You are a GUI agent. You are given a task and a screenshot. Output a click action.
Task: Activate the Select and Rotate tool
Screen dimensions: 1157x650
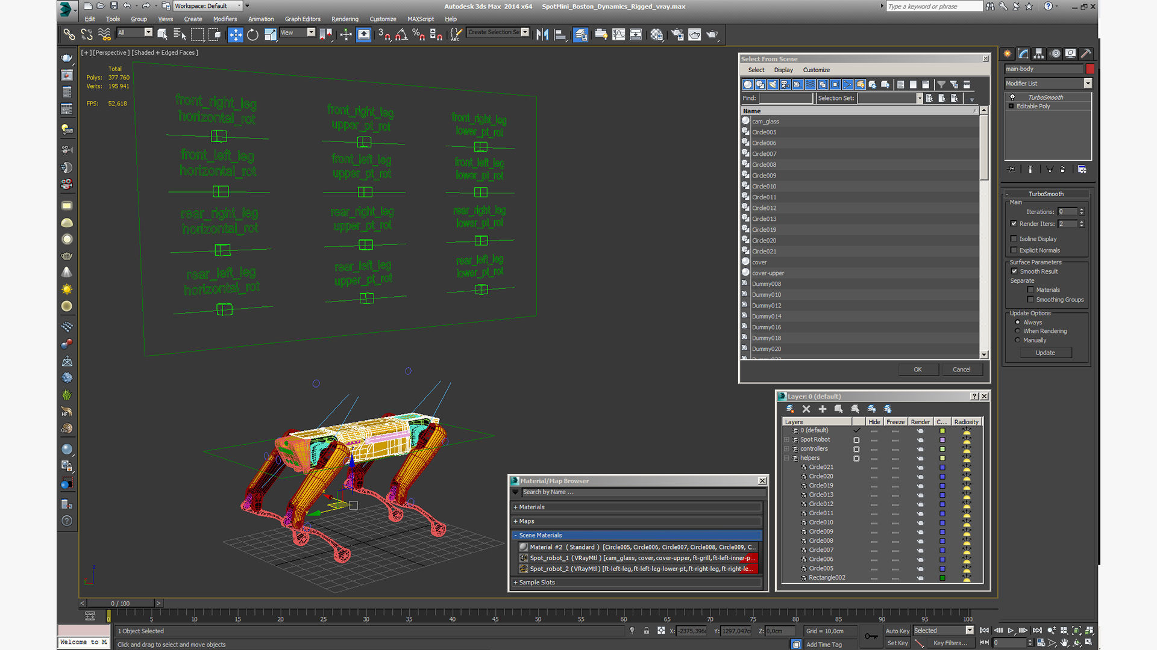[x=253, y=34]
